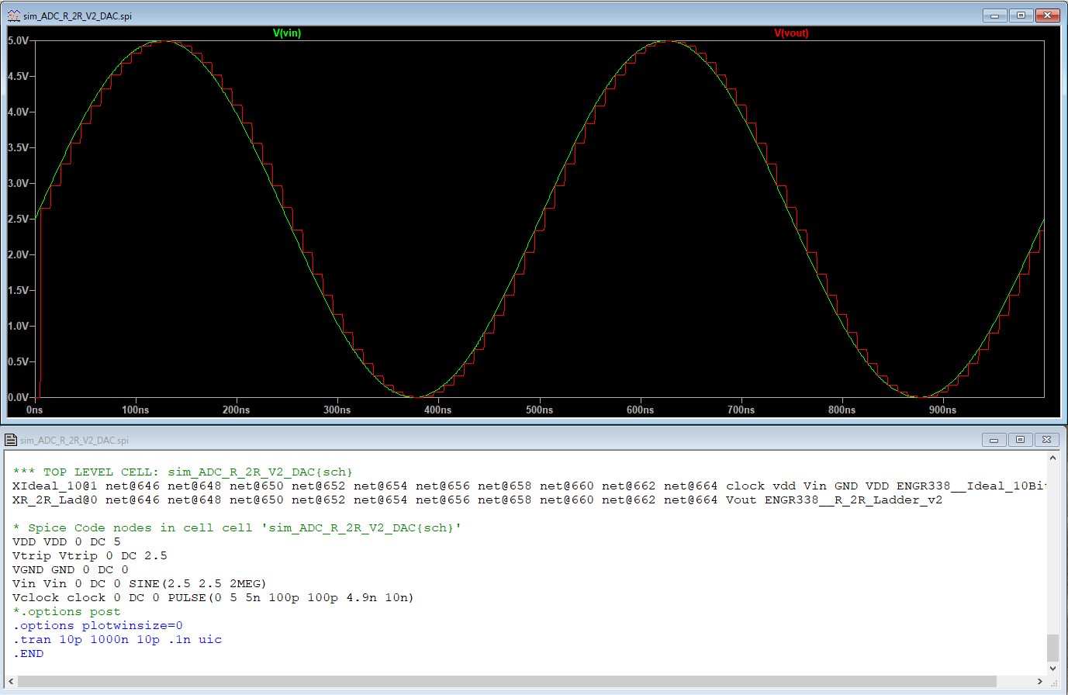The height and width of the screenshot is (695, 1068).
Task: Click the green V(vin) trace label
Action: [287, 33]
